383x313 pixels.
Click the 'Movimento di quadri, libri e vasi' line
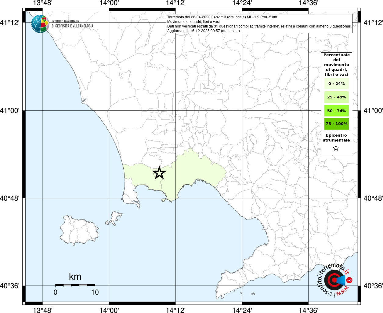point(193,22)
